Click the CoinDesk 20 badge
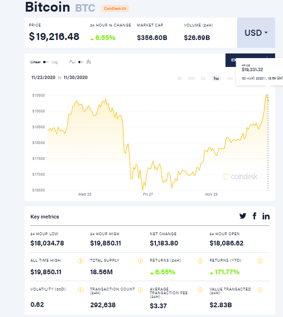 pos(115,8)
